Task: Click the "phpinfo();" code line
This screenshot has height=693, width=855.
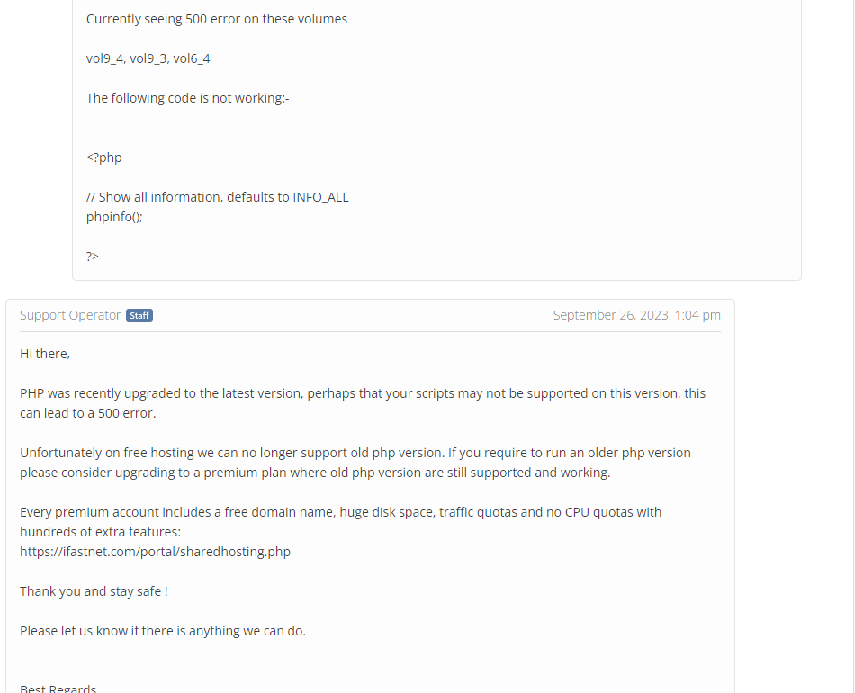Action: (114, 217)
